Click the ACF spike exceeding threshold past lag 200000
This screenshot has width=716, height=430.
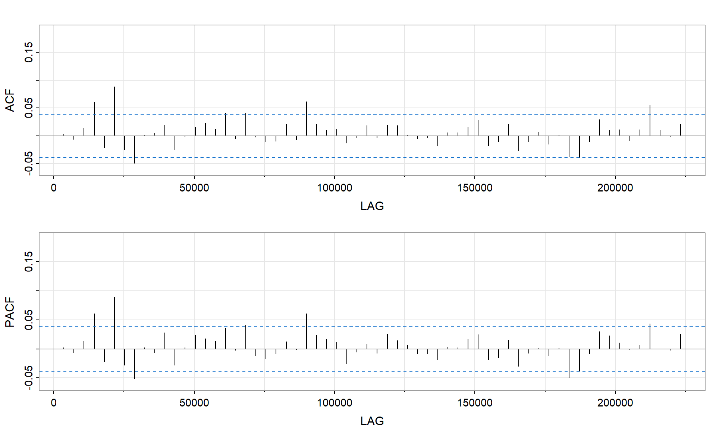[650, 119]
